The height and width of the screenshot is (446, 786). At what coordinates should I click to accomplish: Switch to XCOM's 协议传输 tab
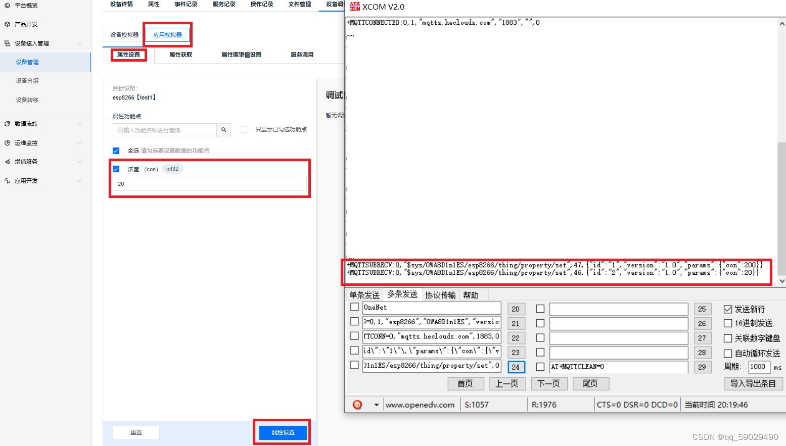[x=440, y=294]
